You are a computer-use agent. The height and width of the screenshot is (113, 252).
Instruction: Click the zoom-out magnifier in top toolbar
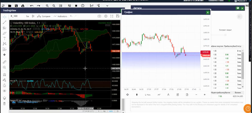54,6
